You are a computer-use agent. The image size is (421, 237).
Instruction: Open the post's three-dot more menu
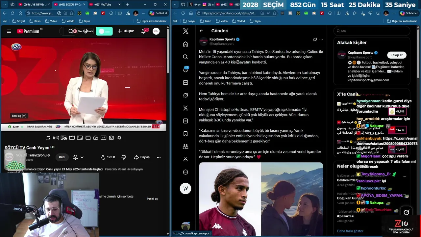[x=321, y=39]
